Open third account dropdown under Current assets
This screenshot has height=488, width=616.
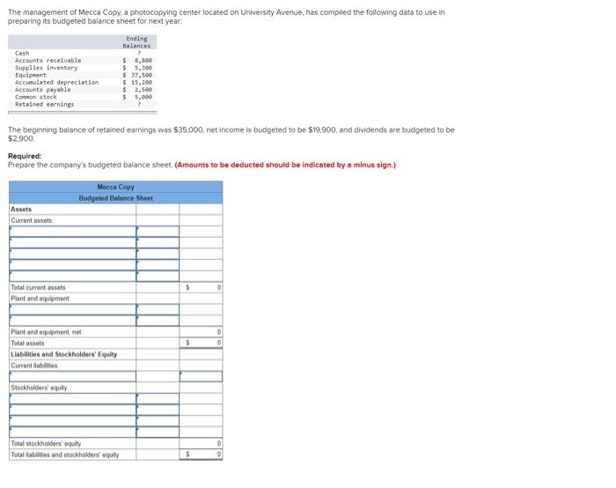point(73,254)
